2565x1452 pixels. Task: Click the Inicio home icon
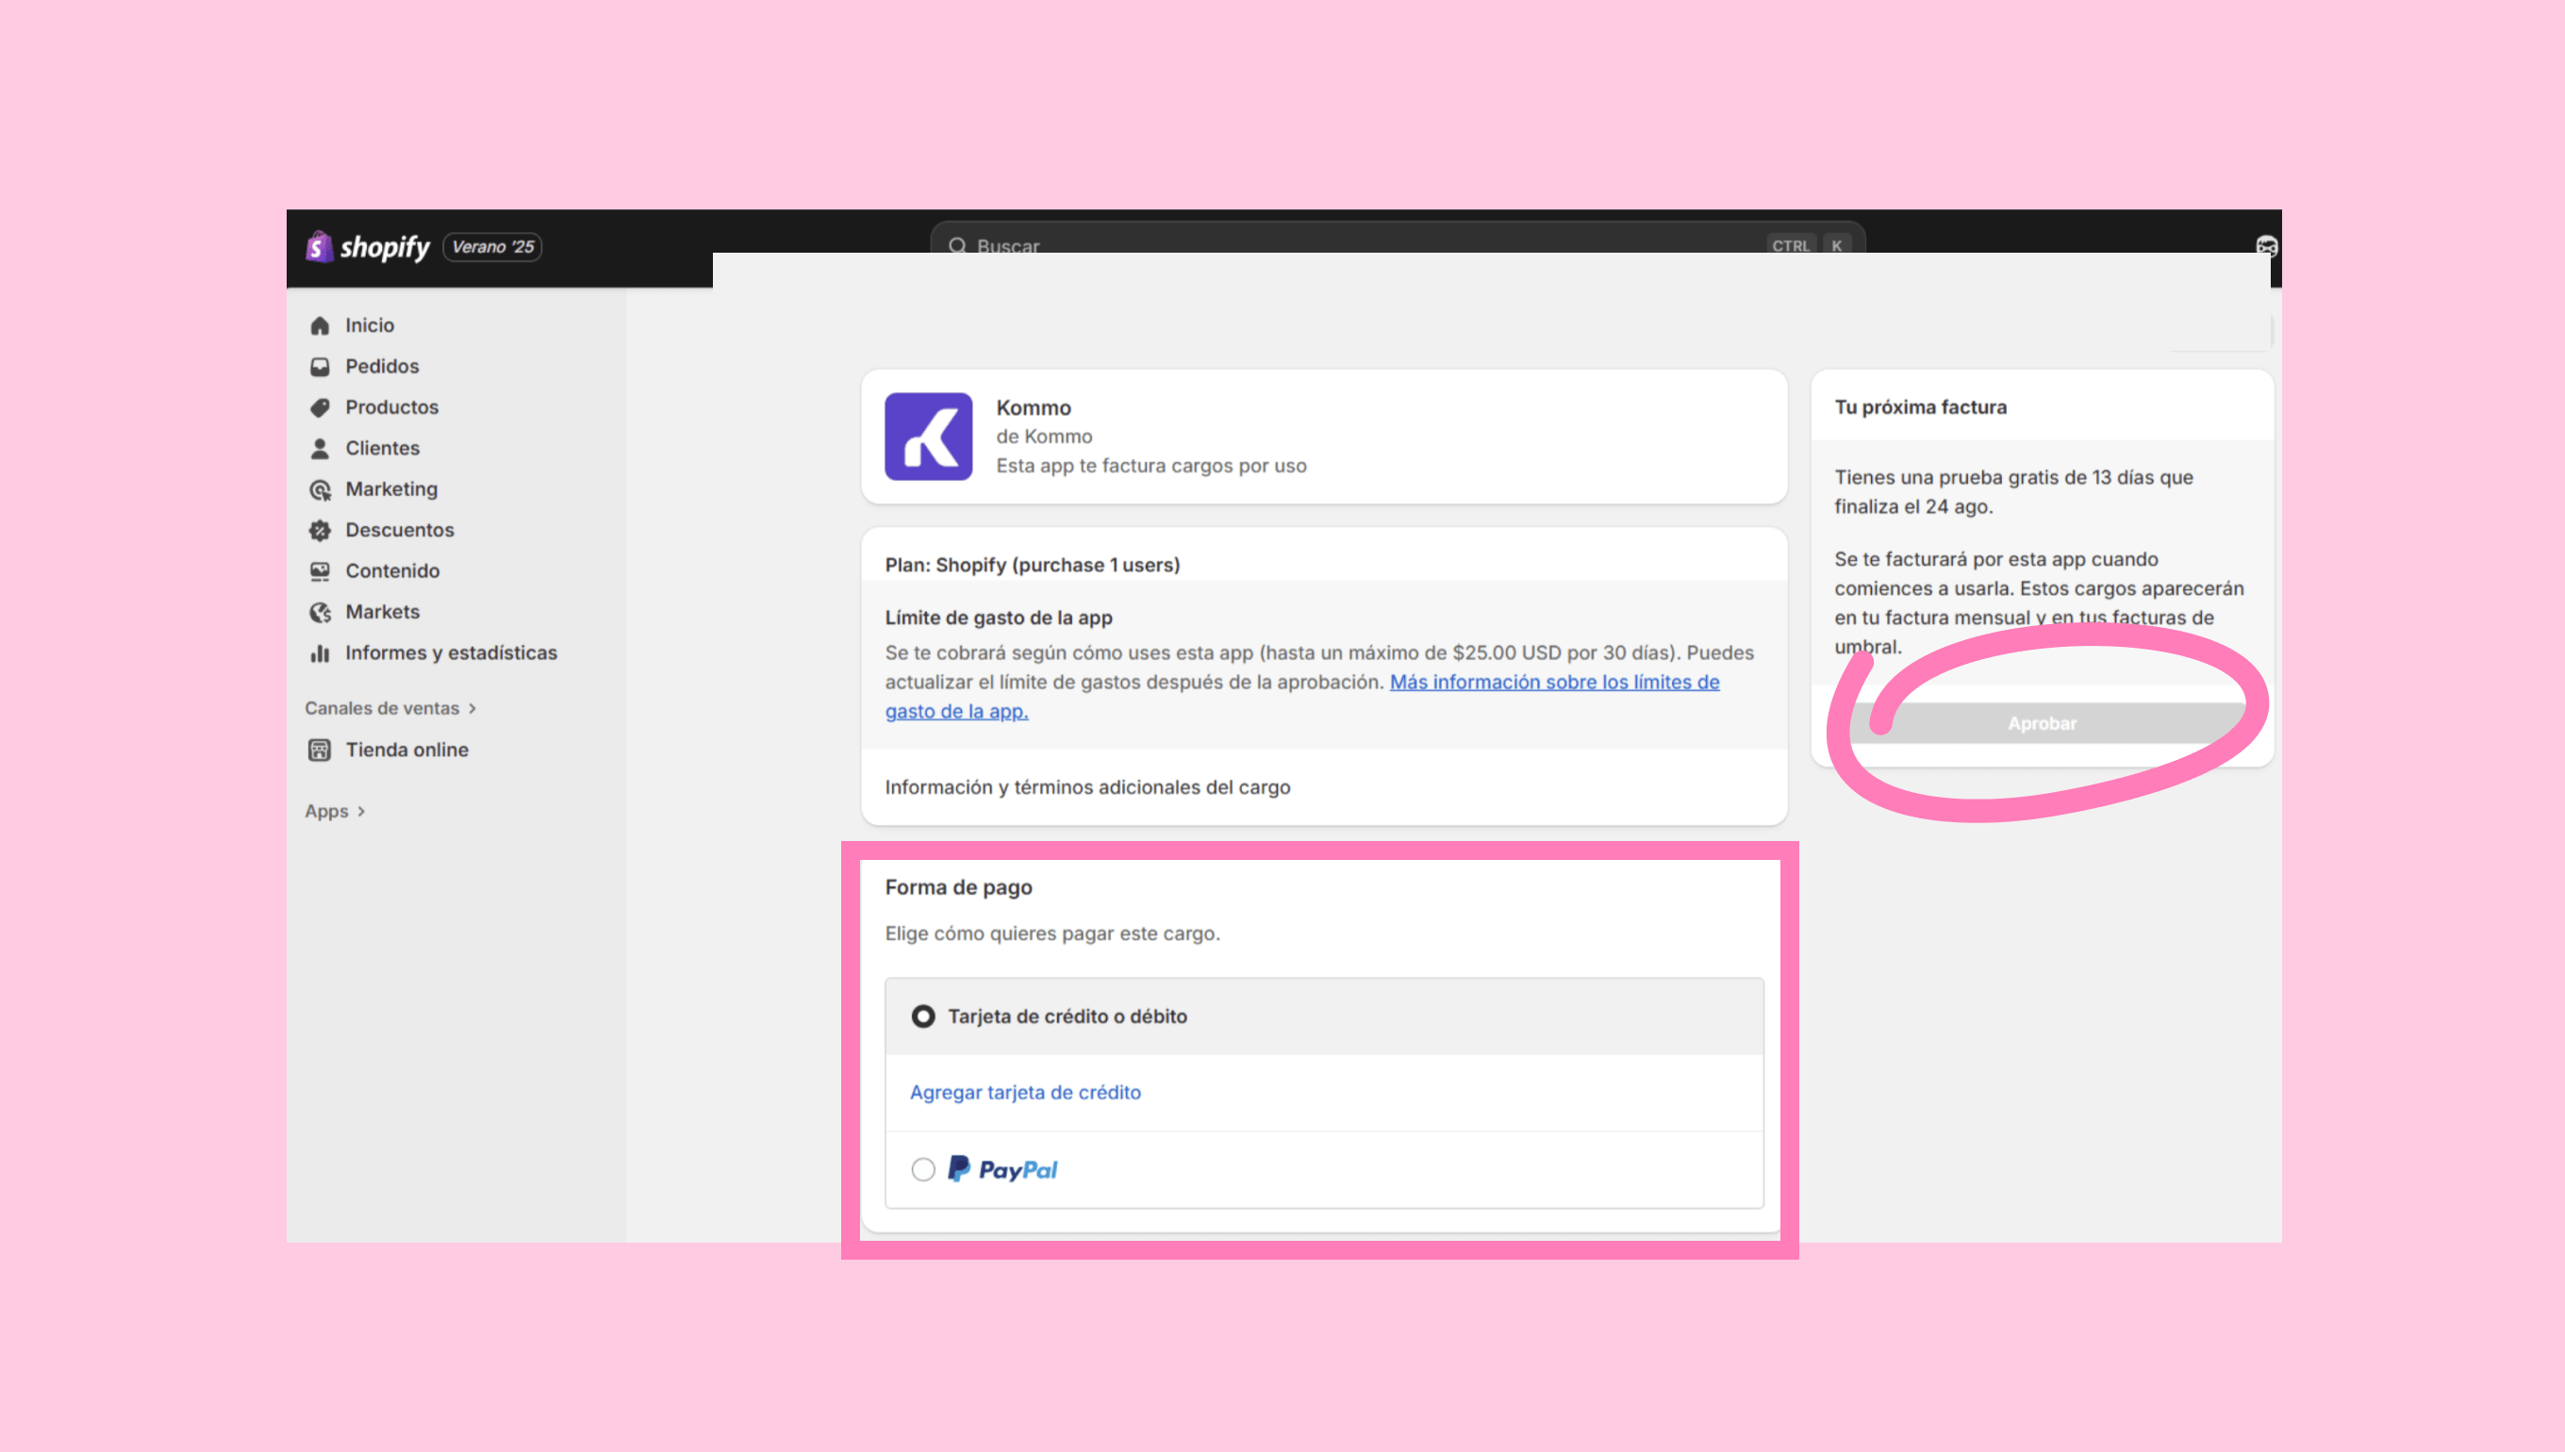click(x=319, y=326)
